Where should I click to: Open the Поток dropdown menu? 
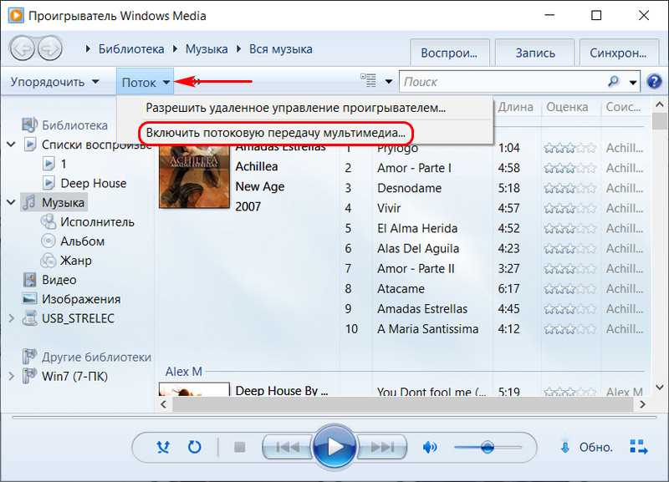pyautogui.click(x=145, y=82)
